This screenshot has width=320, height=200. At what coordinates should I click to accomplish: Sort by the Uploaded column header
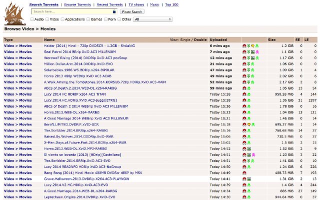pyautogui.click(x=218, y=40)
